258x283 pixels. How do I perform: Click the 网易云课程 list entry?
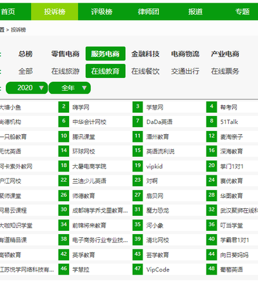point(13,210)
